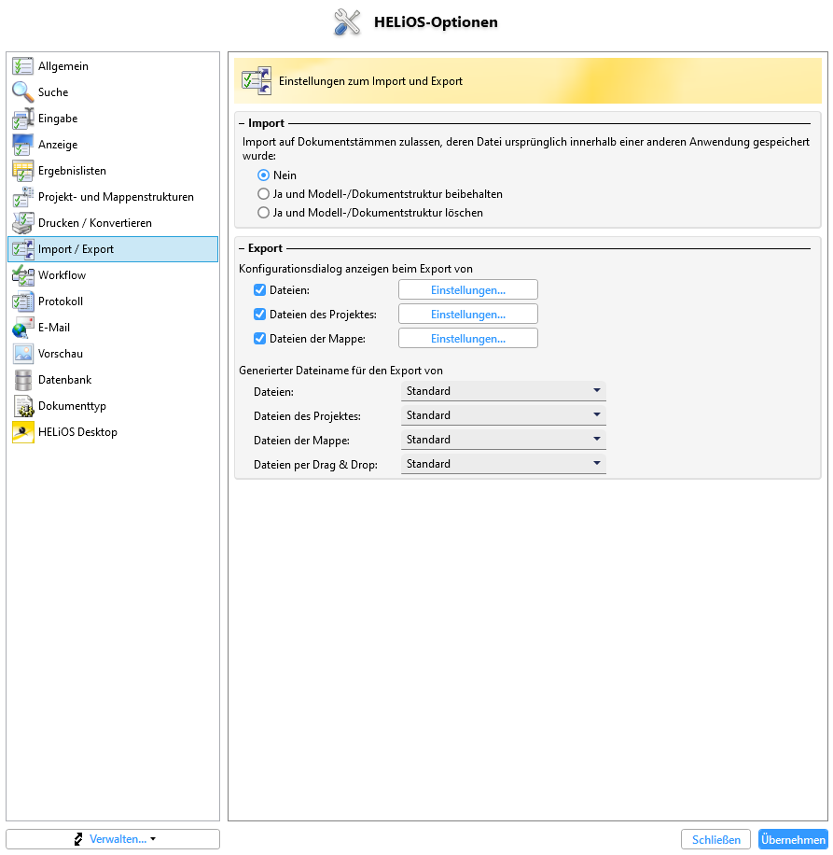Open the Dateien filename dropdown

[x=504, y=391]
